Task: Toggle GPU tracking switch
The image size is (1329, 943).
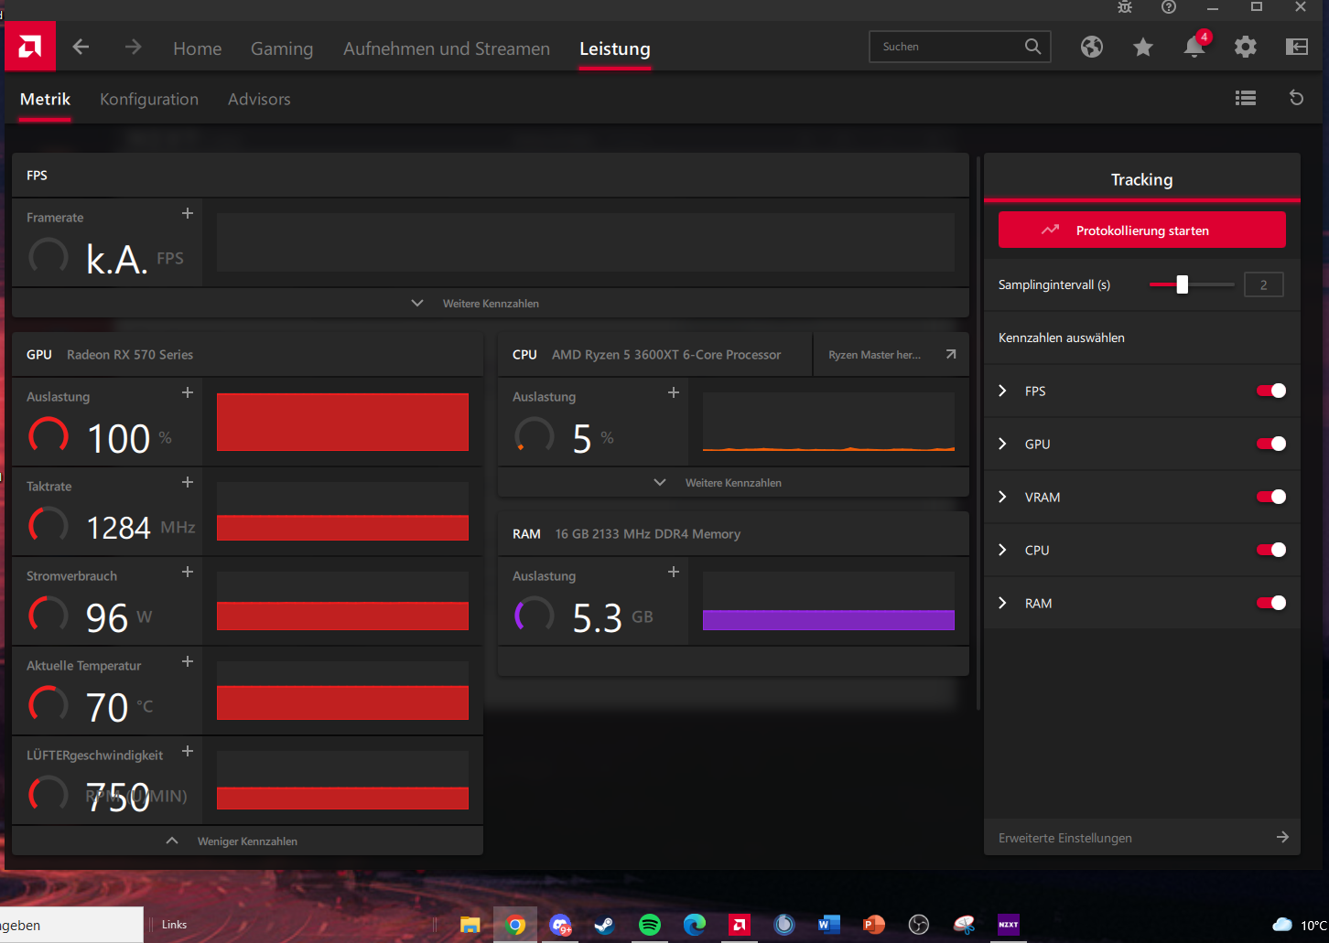Action: (1271, 444)
